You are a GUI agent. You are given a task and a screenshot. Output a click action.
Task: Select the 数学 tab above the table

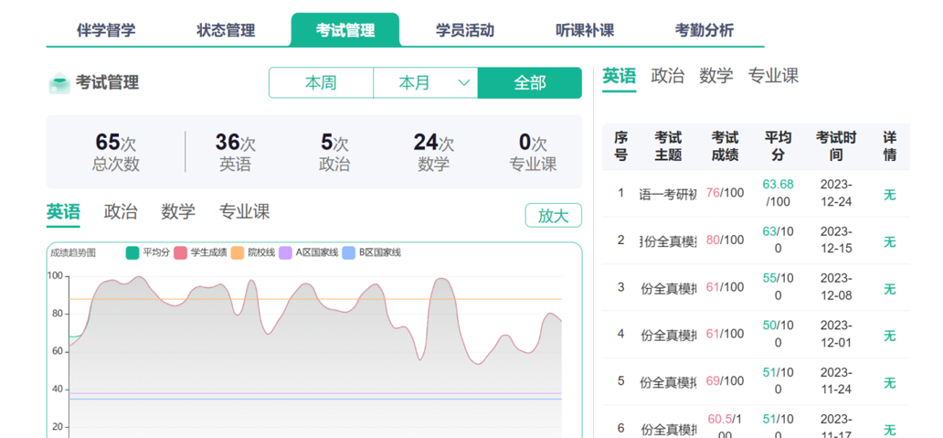pos(716,77)
